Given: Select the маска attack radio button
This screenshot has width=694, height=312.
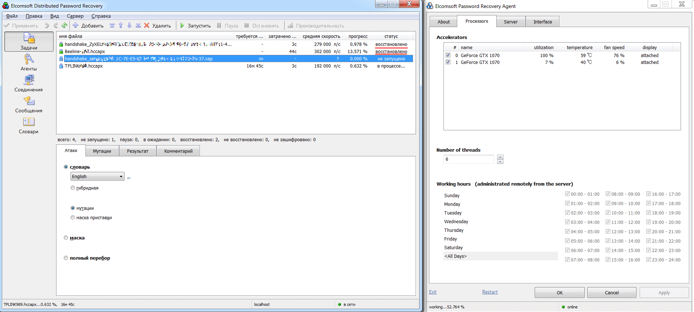Looking at the screenshot, I should (66, 238).
